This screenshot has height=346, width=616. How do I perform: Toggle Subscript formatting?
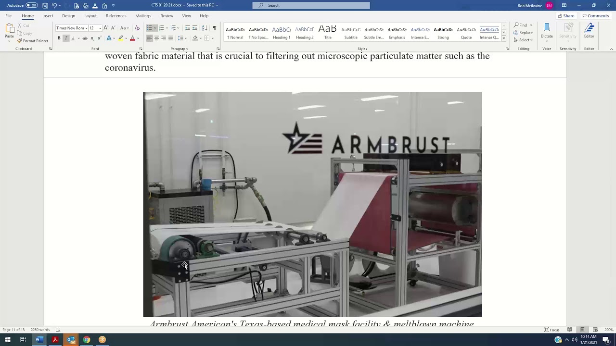click(92, 38)
